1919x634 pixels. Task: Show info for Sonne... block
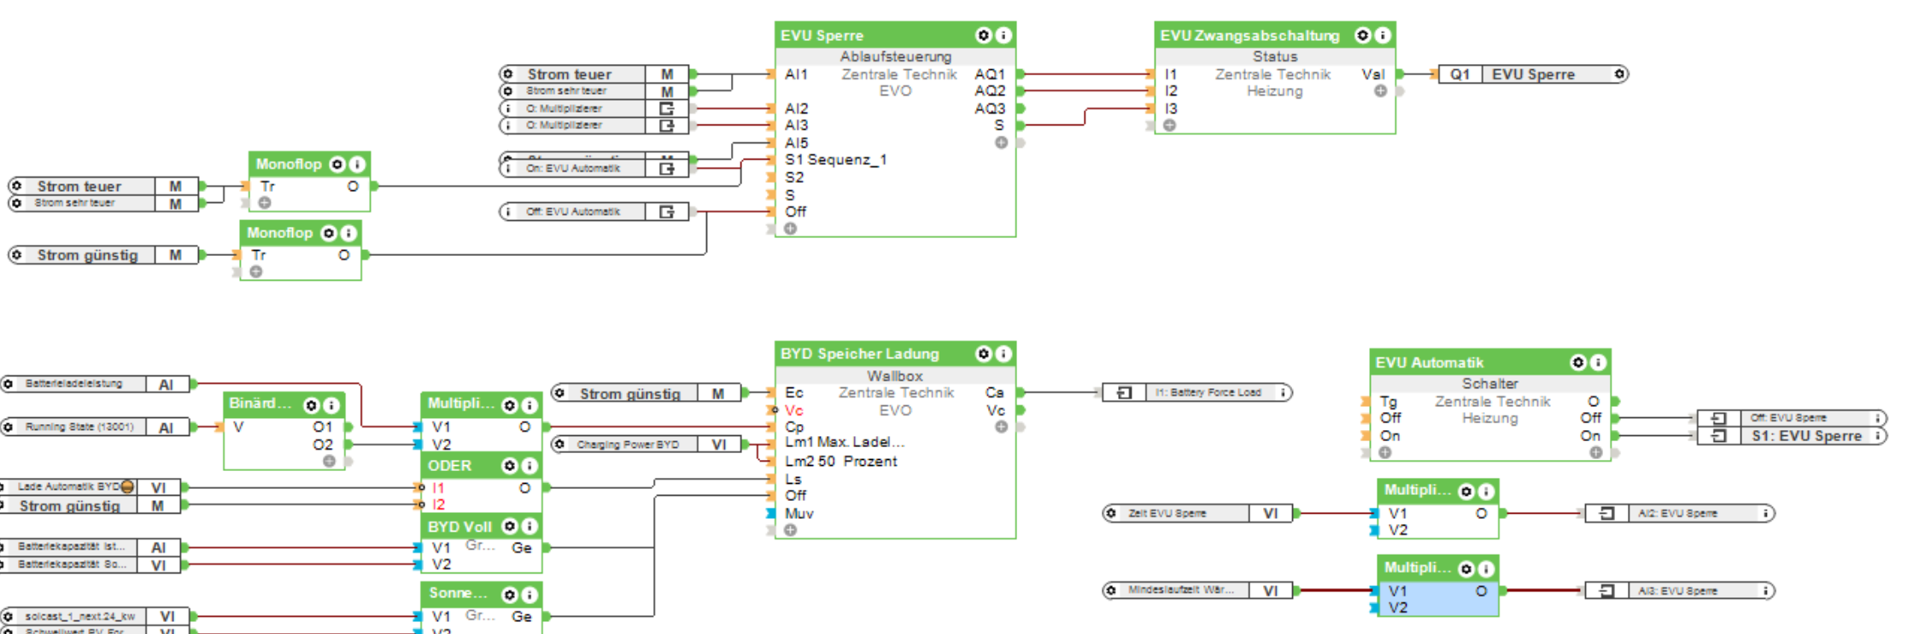529,595
